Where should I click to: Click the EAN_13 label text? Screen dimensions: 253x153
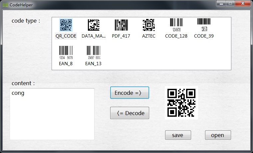(x=94, y=64)
